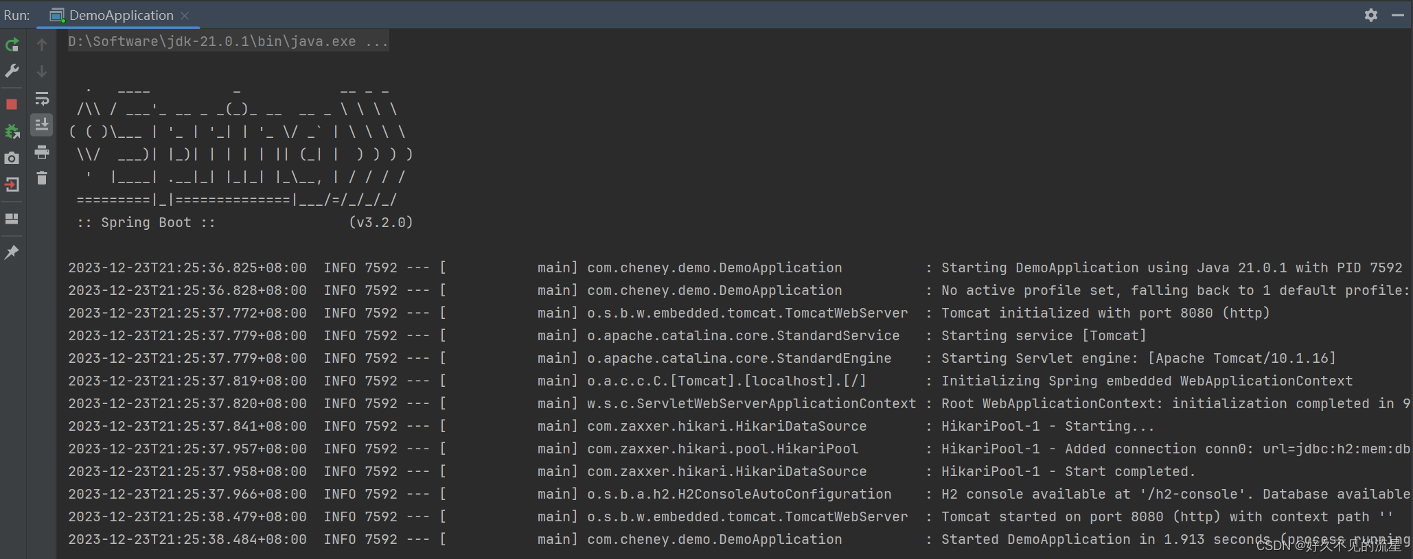Click timestamp 2023-12-23T21:25:38.484+08:00
Viewport: 1413px width, 559px height.
(x=187, y=539)
